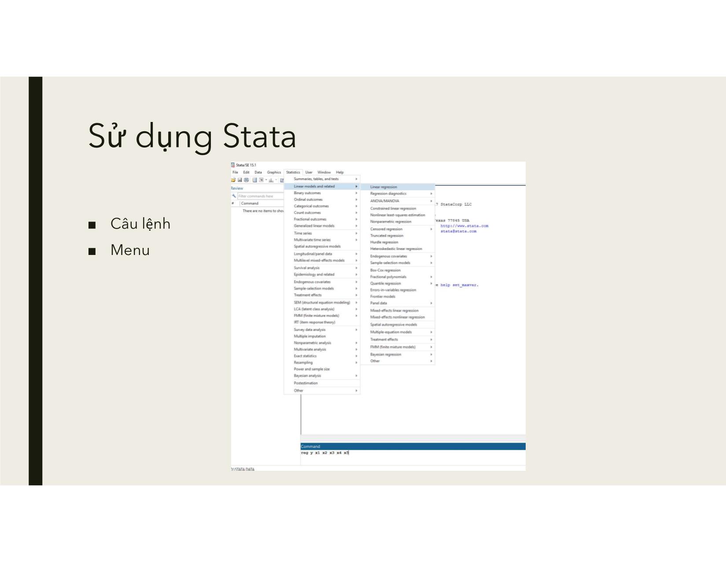This screenshot has height=561, width=726.
Task: Click the Viewer toolbar icon
Action: [x=261, y=180]
